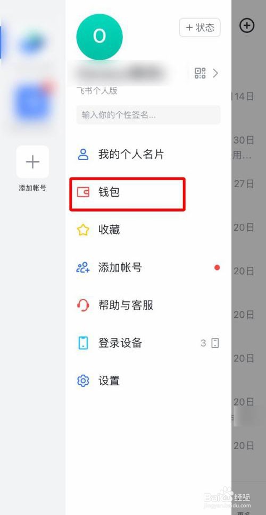Click the add-people icon beside 添加帐号
Image resolution: width=266 pixels, height=515 pixels.
click(83, 267)
